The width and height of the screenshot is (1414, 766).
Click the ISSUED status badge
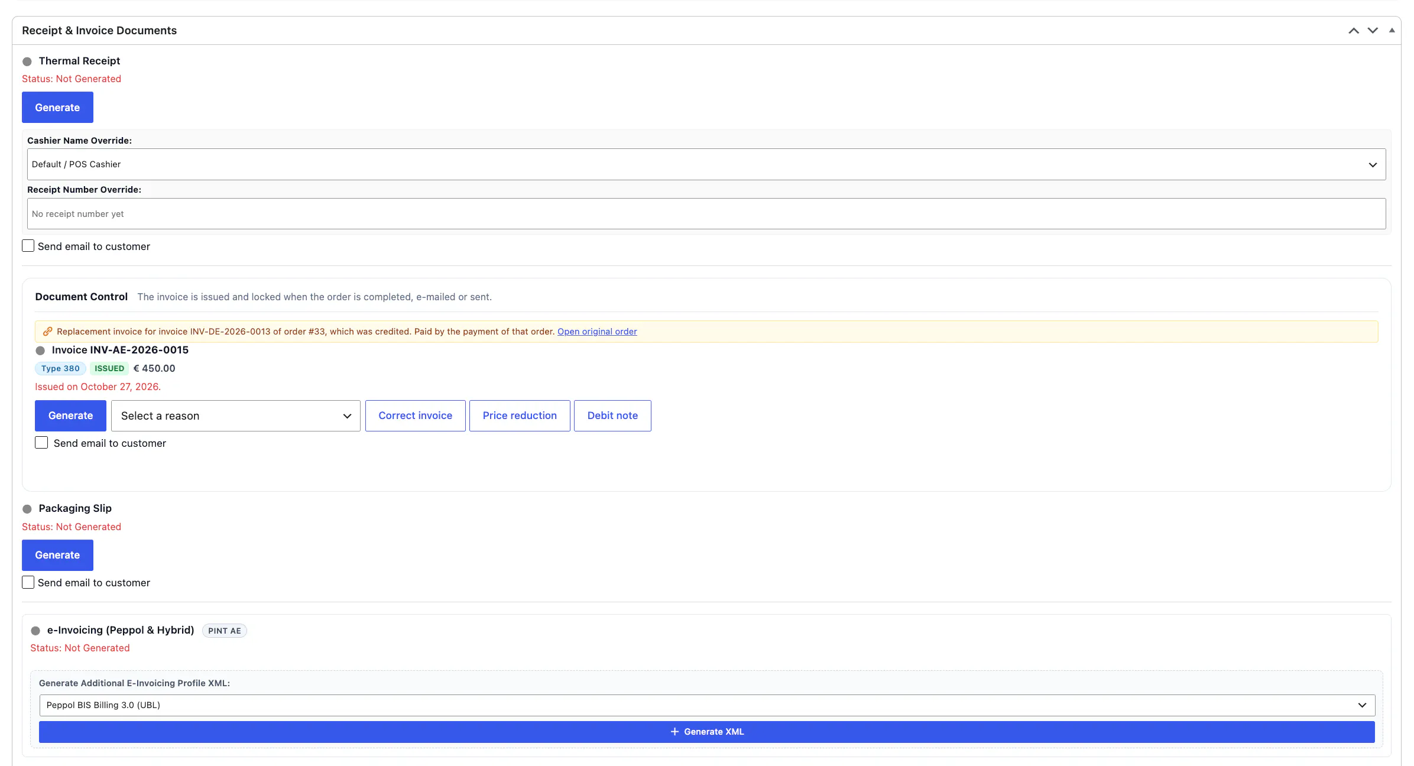[109, 368]
